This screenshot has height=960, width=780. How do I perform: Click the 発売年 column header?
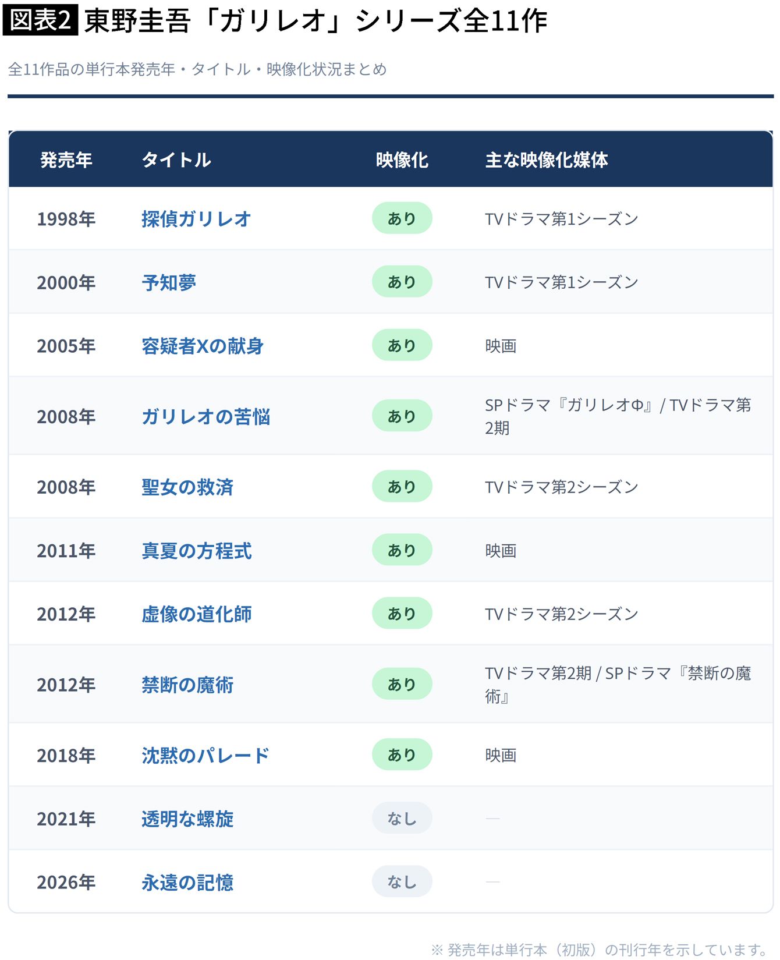click(66, 160)
